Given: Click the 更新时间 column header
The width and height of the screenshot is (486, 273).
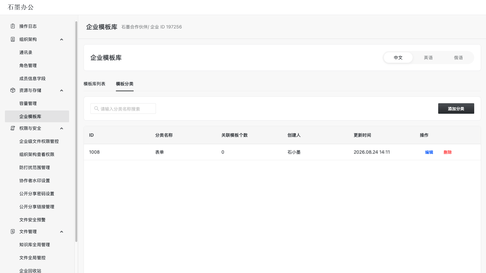Looking at the screenshot, I should click(362, 135).
